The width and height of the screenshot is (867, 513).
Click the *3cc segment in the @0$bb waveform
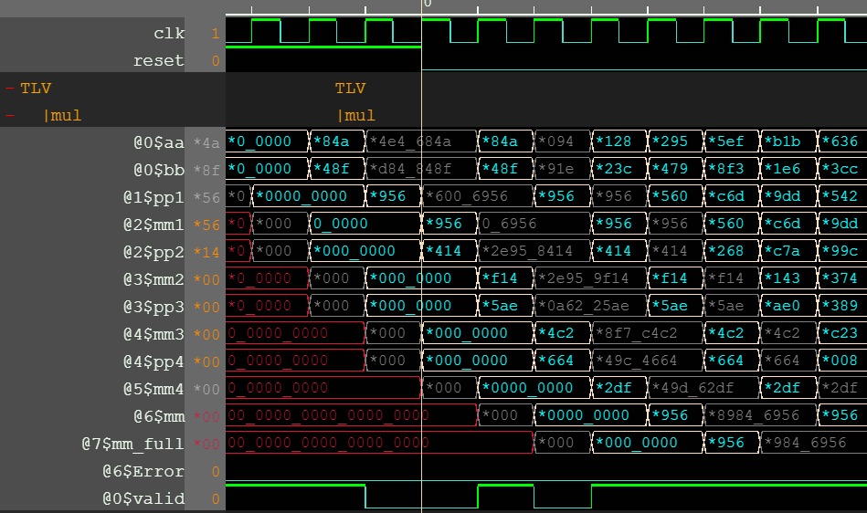tap(842, 169)
